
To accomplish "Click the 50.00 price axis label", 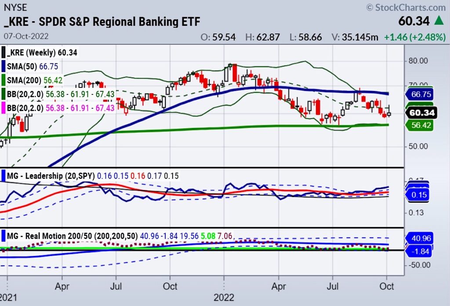I will [418, 146].
